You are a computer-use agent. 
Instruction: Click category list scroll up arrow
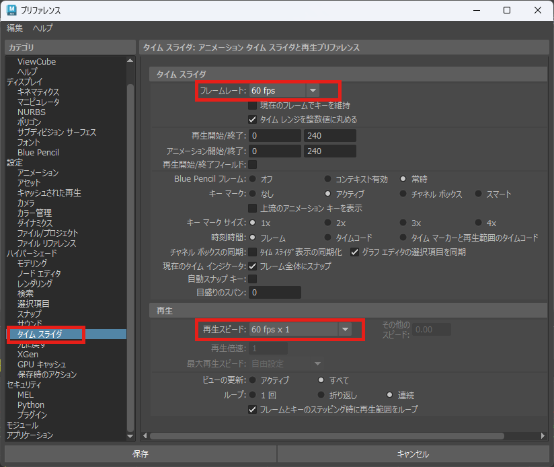point(130,61)
